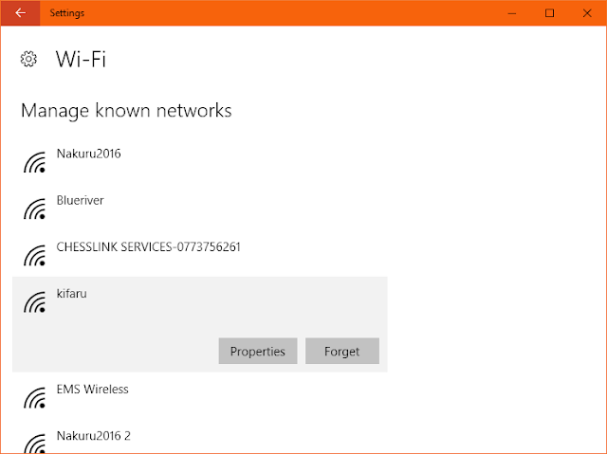Viewport: 607px width, 454px height.
Task: Click the Settings gear icon beside Wi-Fi
Action: [28, 59]
